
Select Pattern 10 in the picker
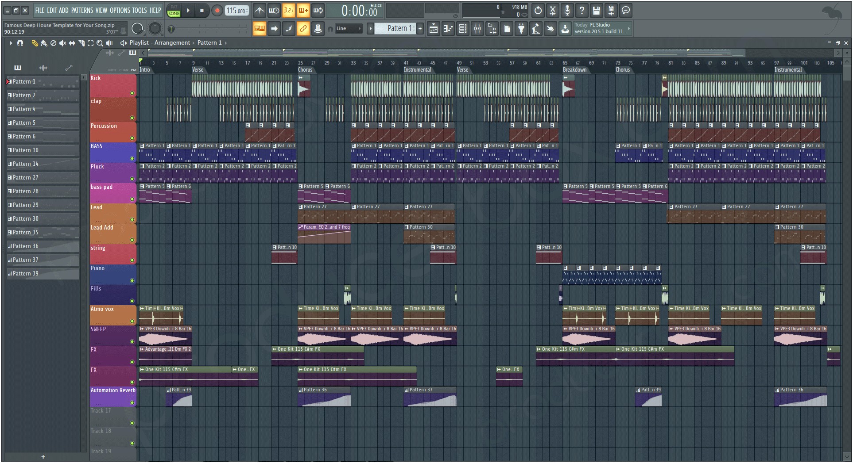(43, 150)
